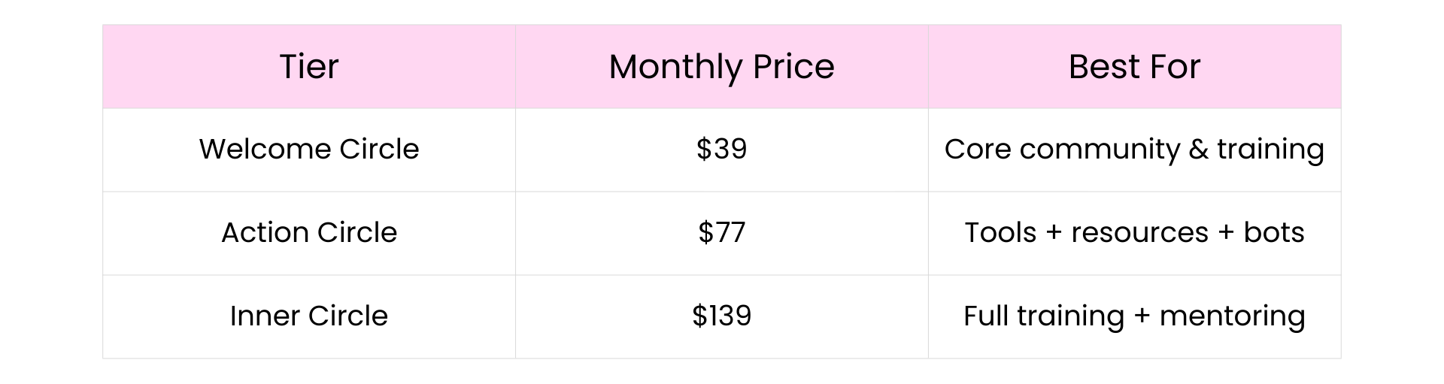Click the Action Circle tier cell
Viewport: 1444px width, 384px height.
pyautogui.click(x=309, y=233)
